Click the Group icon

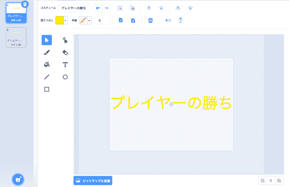coord(120,8)
